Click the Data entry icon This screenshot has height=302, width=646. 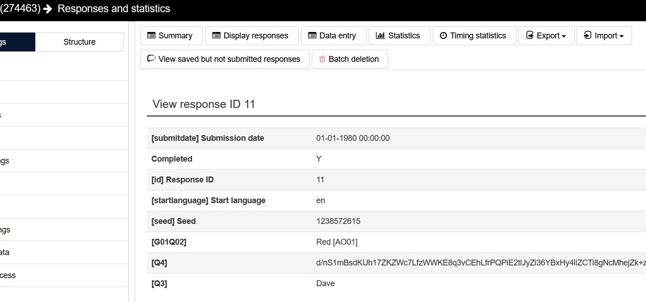pos(312,36)
